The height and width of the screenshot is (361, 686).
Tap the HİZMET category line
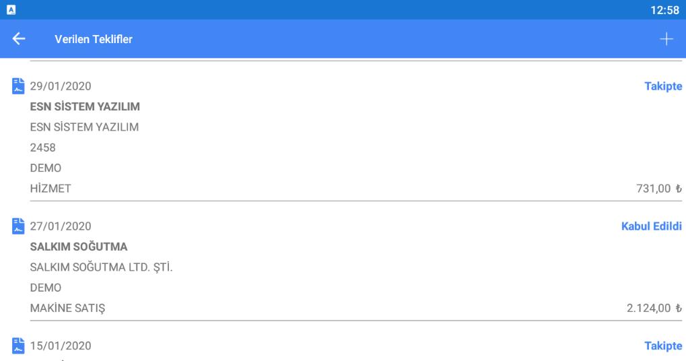[50, 189]
